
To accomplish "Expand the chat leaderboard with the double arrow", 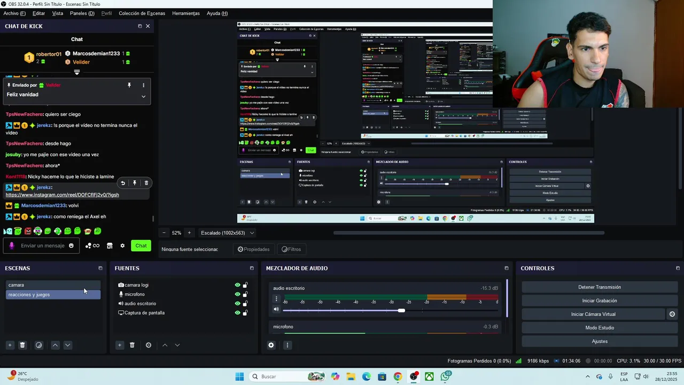I will point(77,72).
